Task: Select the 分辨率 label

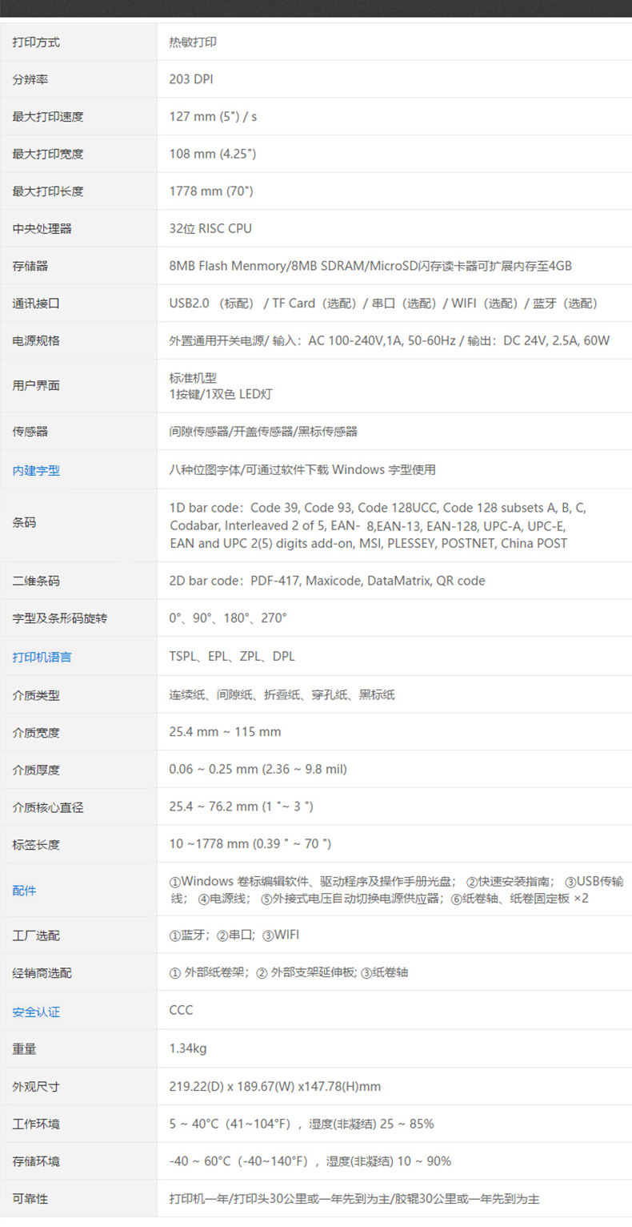Action: click(x=30, y=80)
